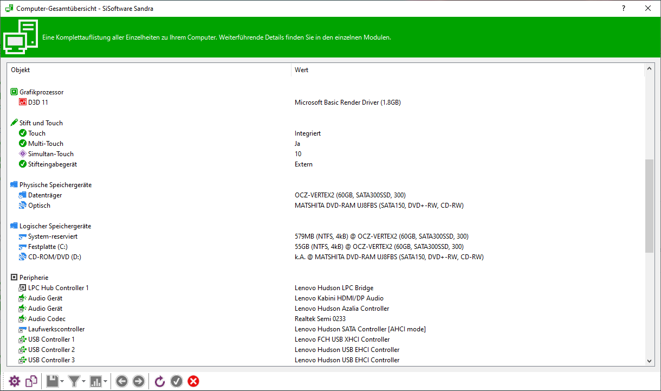This screenshot has height=391, width=661.
Task: Click the System-reserviert partition icon
Action: [x=23, y=236]
